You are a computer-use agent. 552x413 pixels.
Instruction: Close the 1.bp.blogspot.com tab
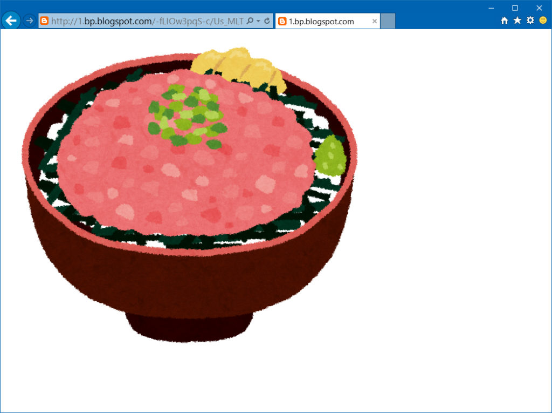[x=374, y=21]
